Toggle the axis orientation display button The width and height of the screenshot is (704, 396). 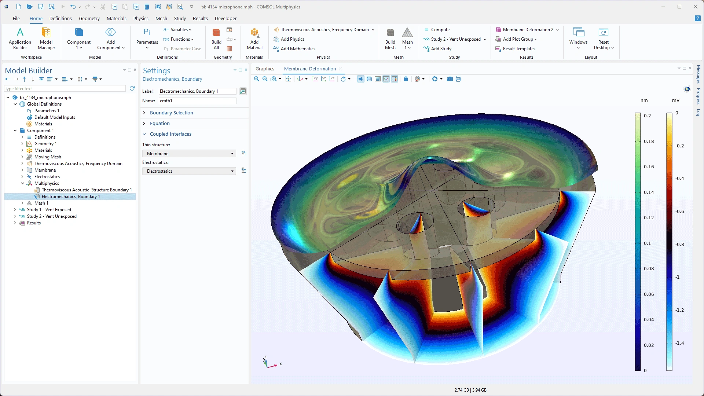[x=386, y=79]
